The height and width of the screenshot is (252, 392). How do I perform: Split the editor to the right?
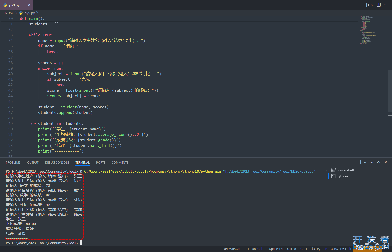[379, 5]
